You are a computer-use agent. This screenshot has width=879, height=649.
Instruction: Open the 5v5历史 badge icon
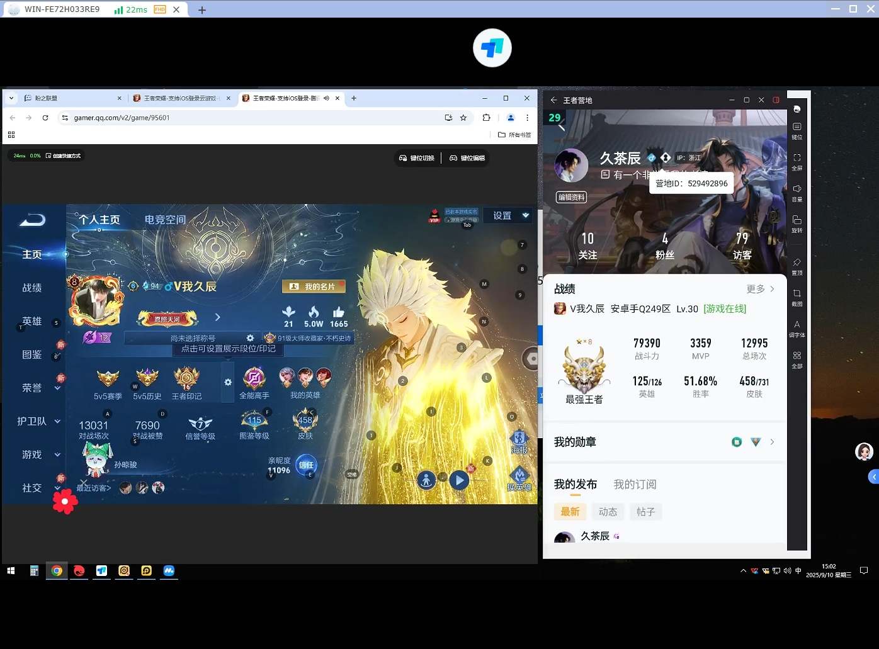147,384
